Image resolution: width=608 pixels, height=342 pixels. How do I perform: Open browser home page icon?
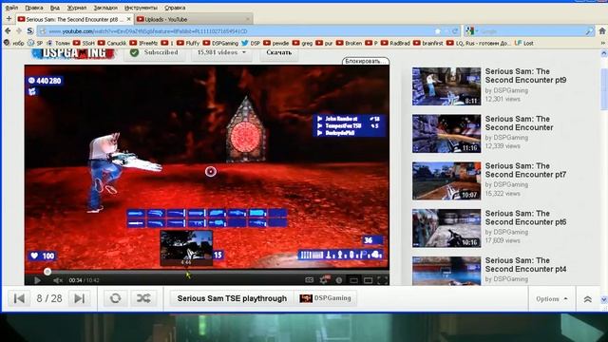coord(601,31)
